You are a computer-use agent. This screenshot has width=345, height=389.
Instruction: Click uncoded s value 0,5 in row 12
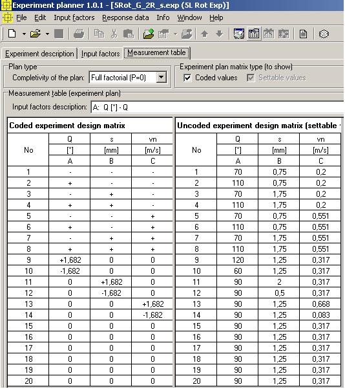click(x=279, y=293)
